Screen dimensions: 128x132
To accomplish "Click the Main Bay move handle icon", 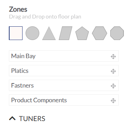I will point(113,56).
